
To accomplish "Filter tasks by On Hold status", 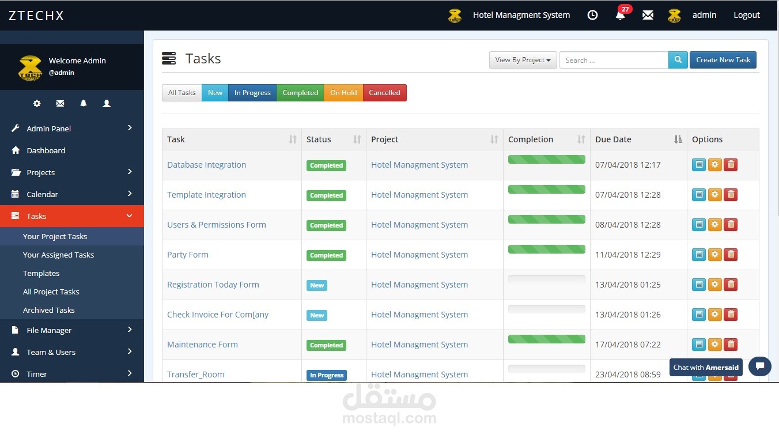I will [343, 93].
